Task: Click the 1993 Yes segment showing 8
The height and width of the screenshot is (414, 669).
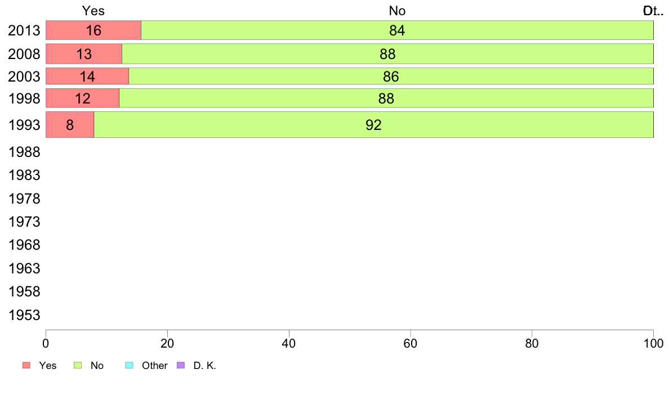Action: 70,124
